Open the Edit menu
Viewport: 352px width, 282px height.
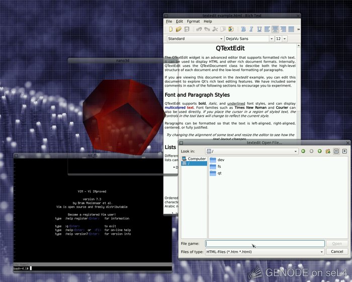click(x=180, y=21)
